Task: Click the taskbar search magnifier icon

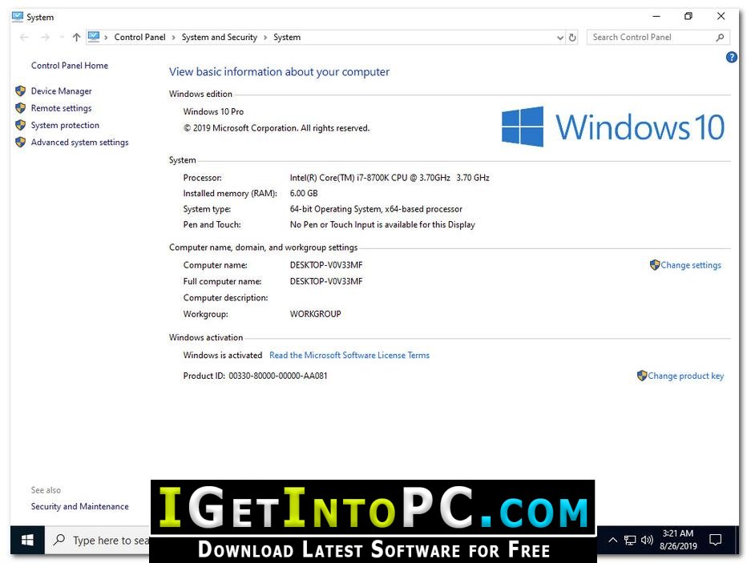Action: pyautogui.click(x=59, y=540)
